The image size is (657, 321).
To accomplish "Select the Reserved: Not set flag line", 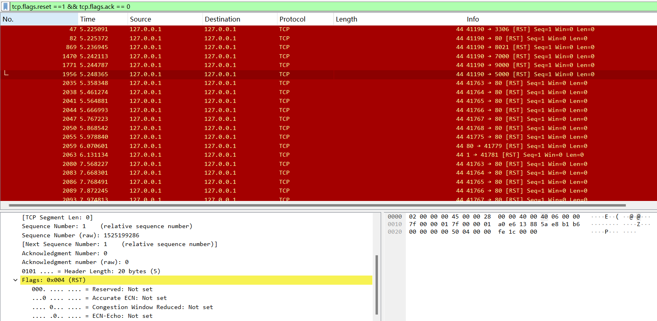I will click(x=92, y=289).
